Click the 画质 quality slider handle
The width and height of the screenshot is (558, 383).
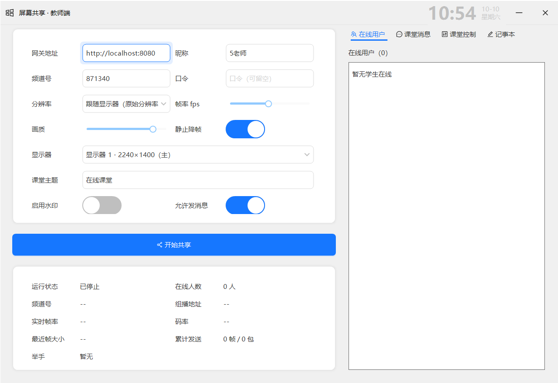click(x=153, y=129)
